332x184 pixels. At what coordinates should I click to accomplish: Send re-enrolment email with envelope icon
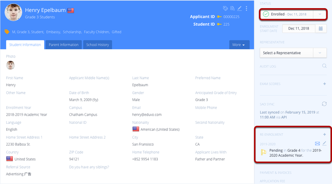tap(317, 144)
